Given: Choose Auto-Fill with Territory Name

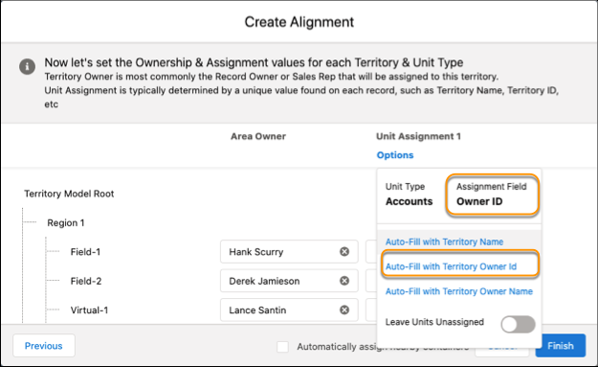Looking at the screenshot, I should pos(444,241).
